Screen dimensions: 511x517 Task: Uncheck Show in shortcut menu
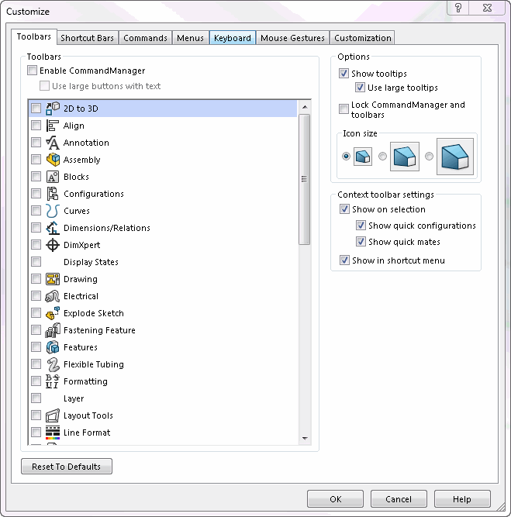click(344, 260)
